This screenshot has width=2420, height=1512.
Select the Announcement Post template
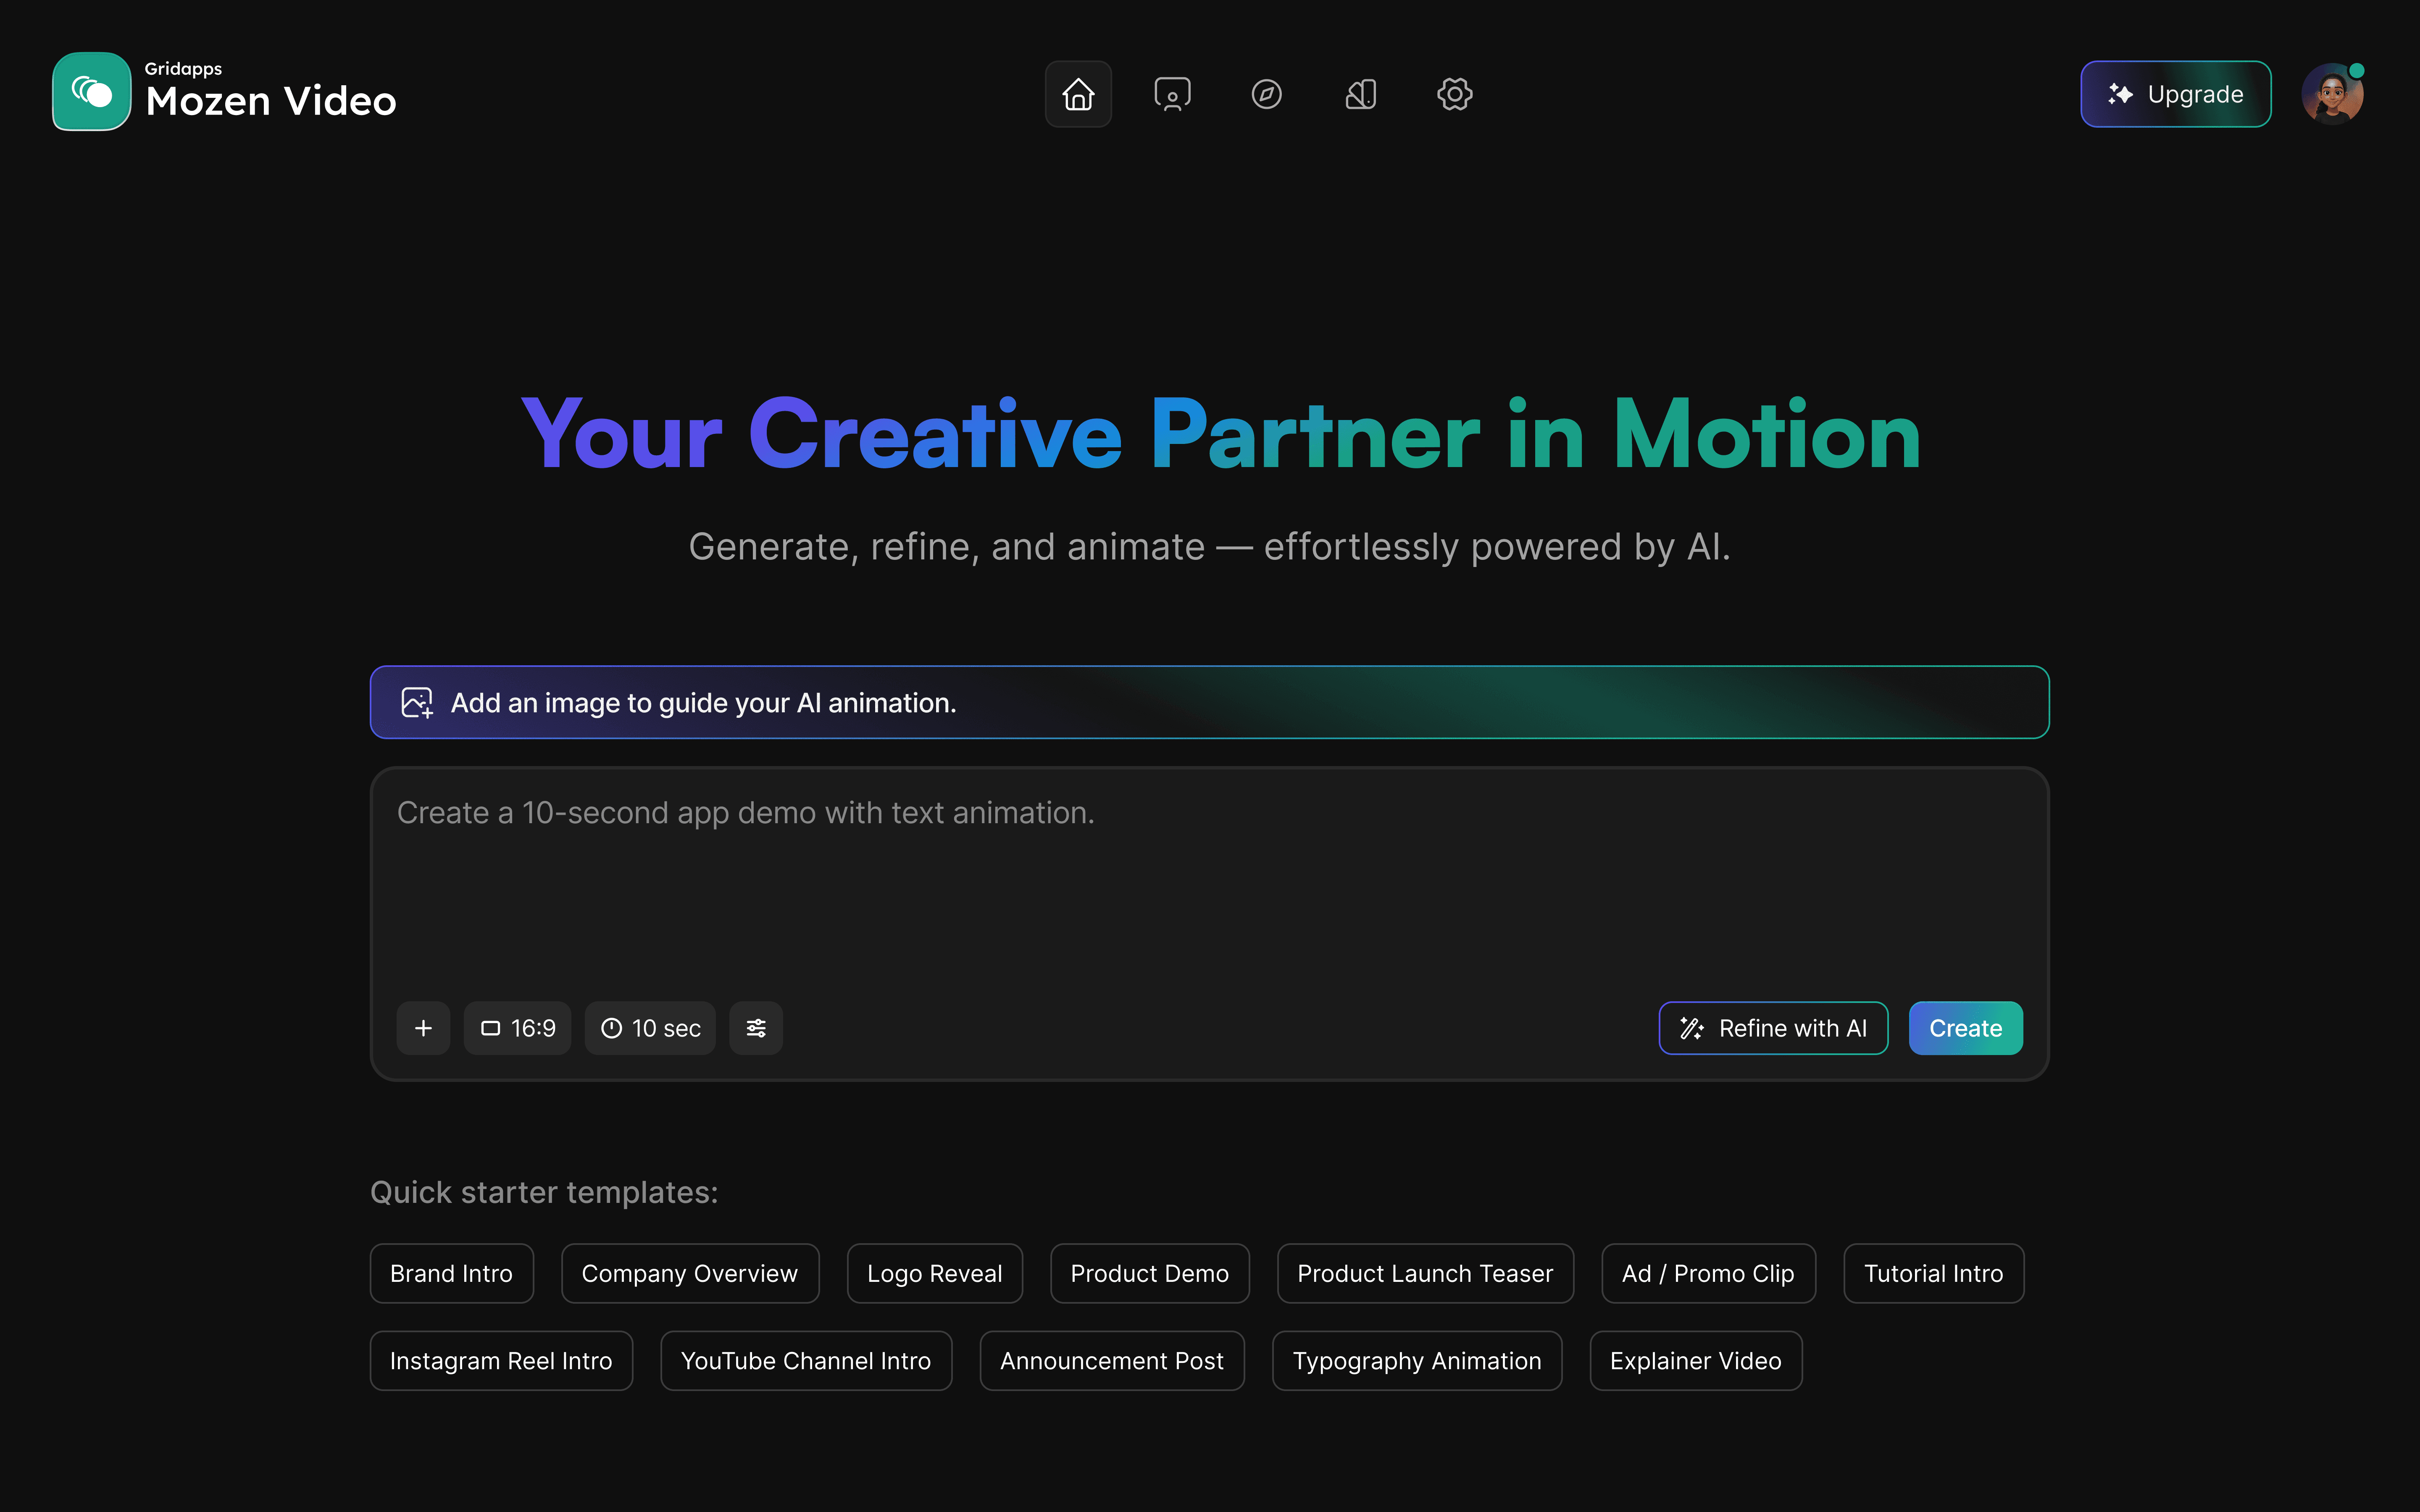coord(1112,1360)
